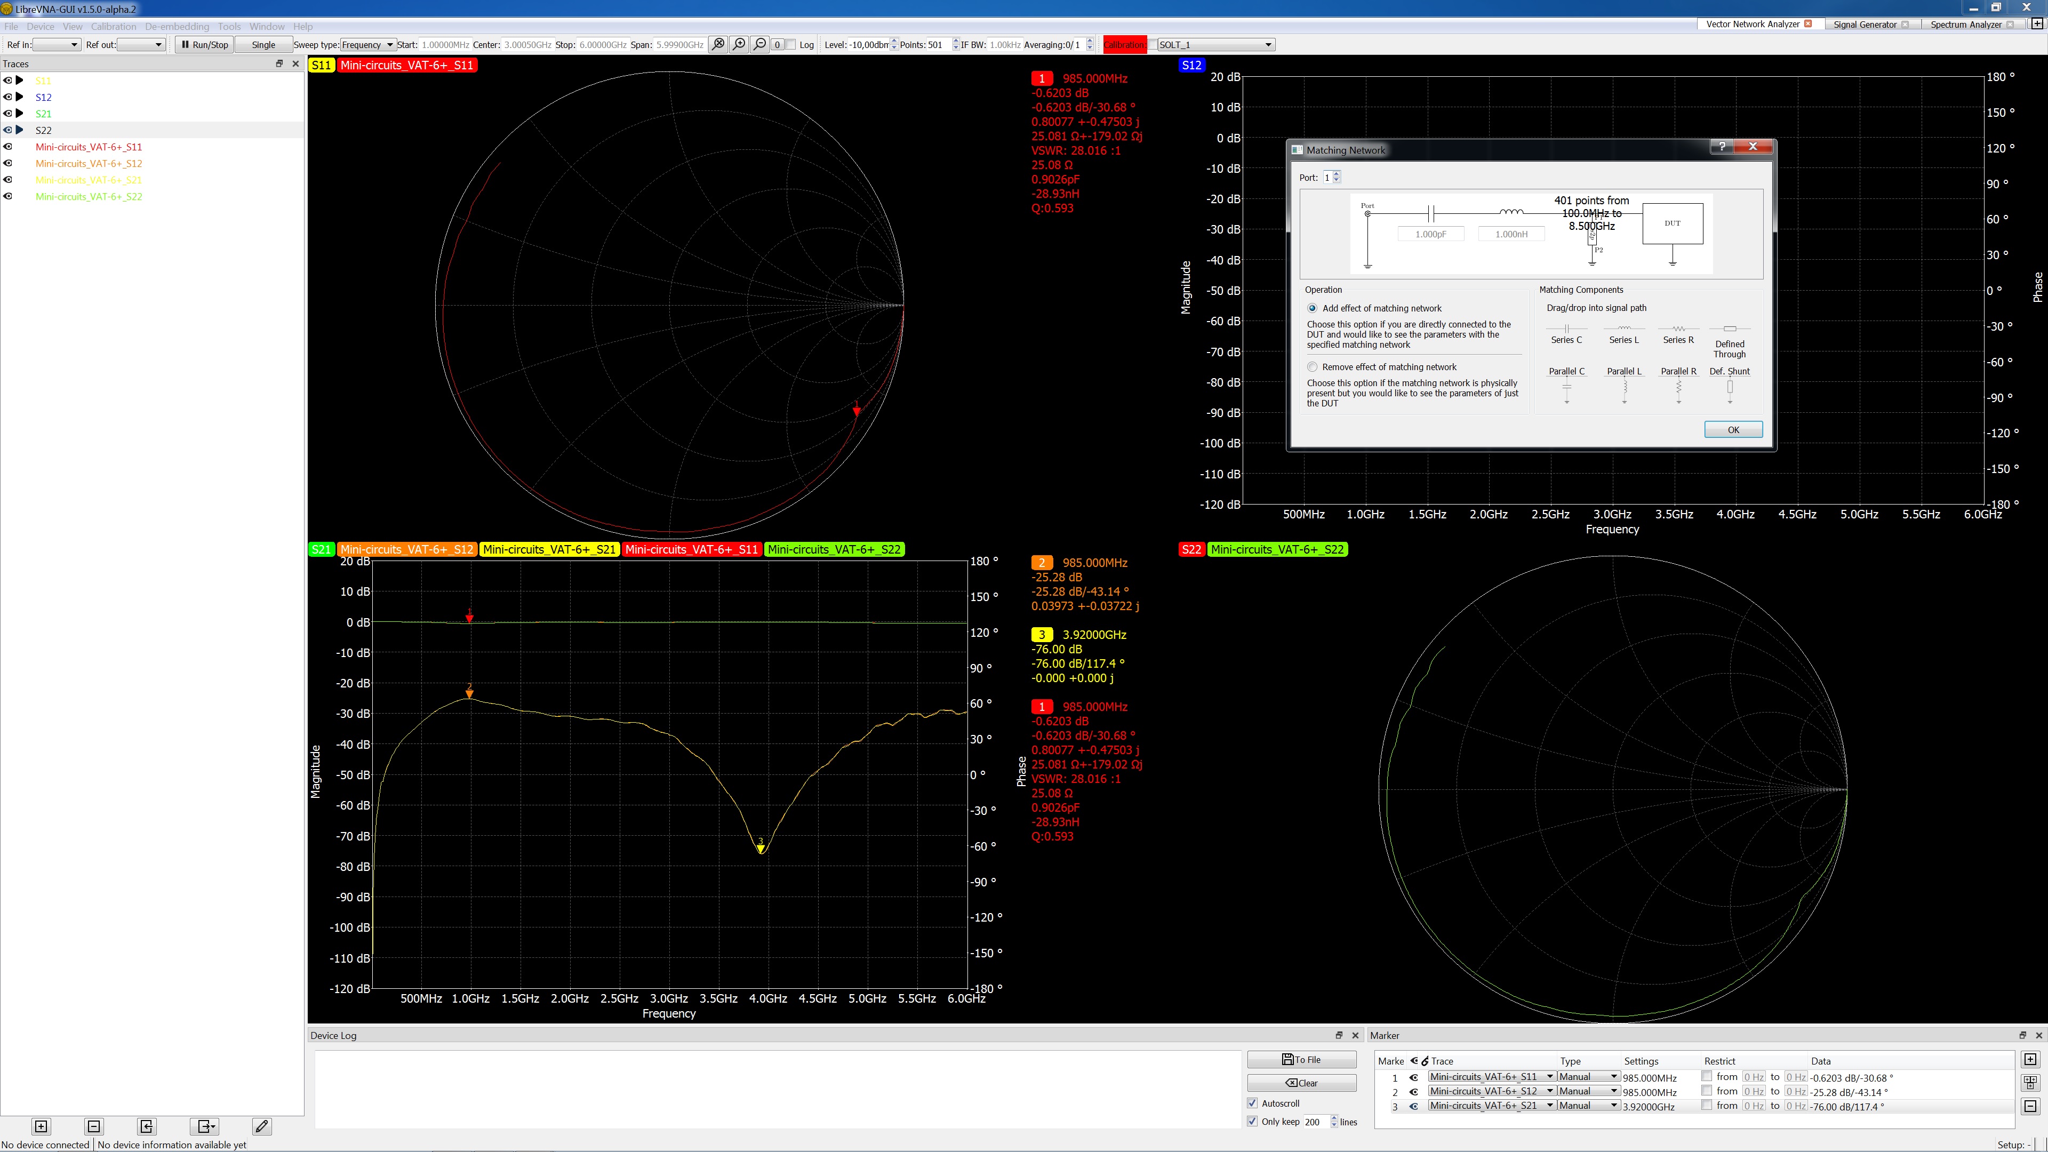Select Remove effect of matching network

1313,366
